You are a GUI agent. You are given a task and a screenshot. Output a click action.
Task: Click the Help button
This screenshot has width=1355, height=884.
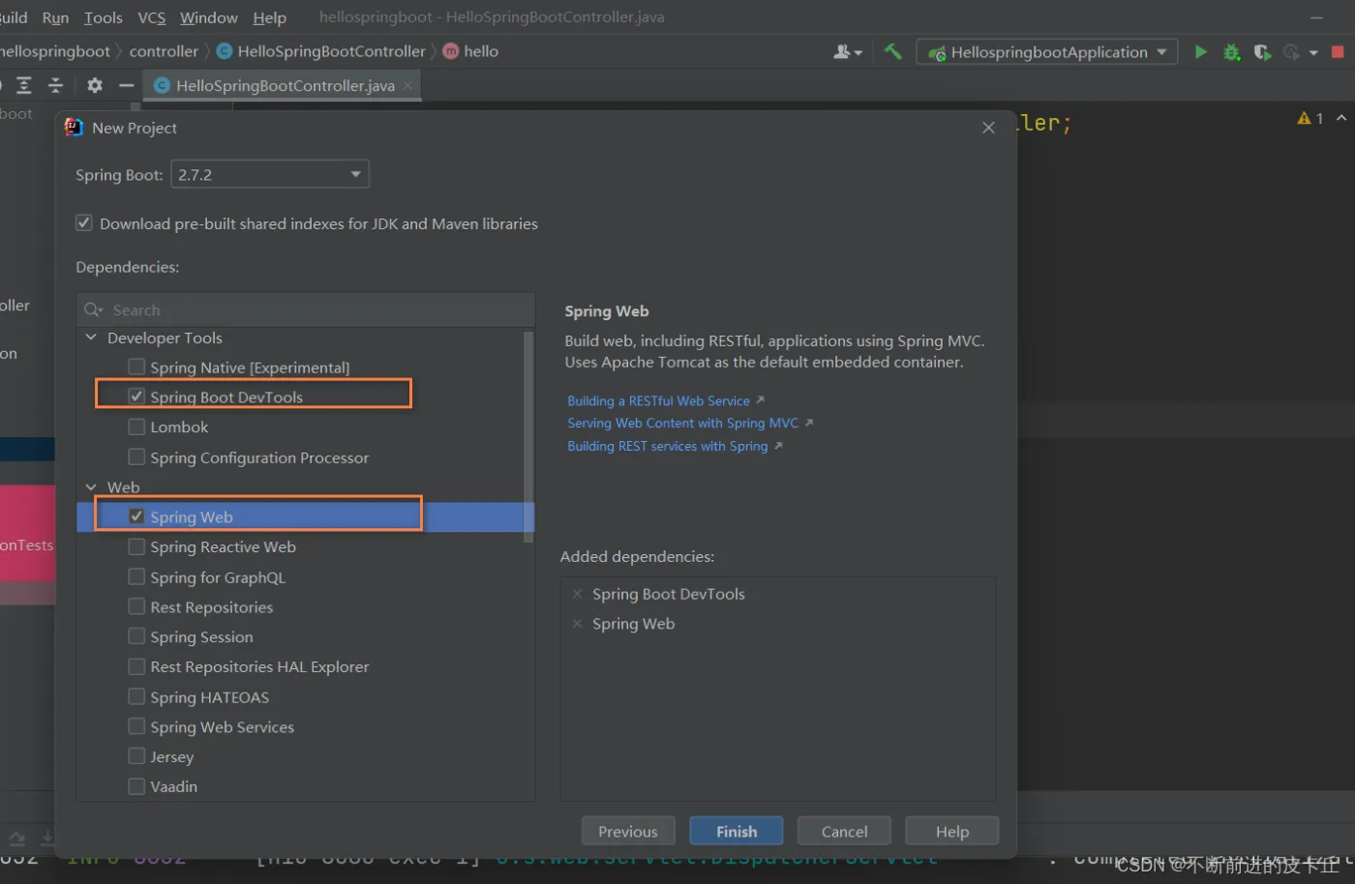pos(952,832)
